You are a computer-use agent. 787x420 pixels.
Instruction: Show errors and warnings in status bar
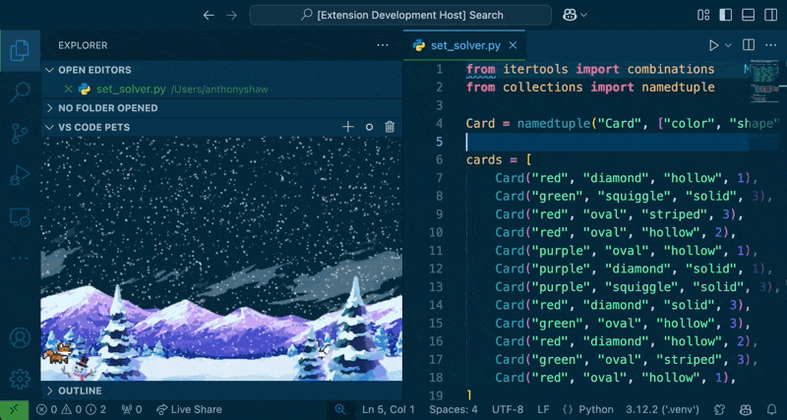click(x=71, y=409)
